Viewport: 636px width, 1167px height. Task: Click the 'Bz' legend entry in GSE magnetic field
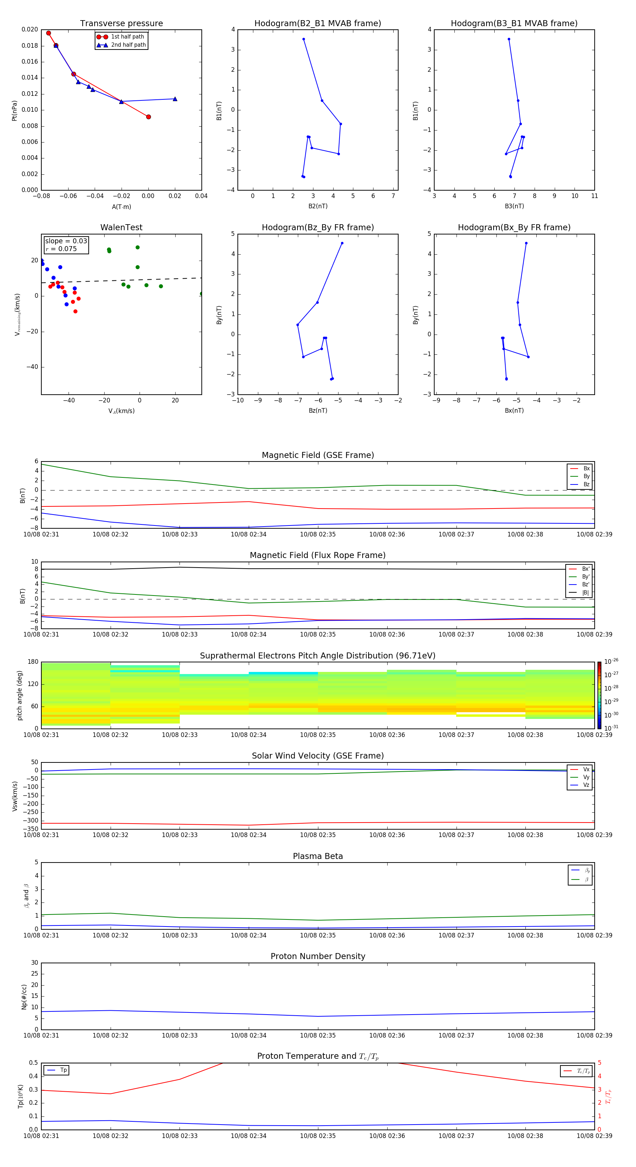pyautogui.click(x=580, y=484)
